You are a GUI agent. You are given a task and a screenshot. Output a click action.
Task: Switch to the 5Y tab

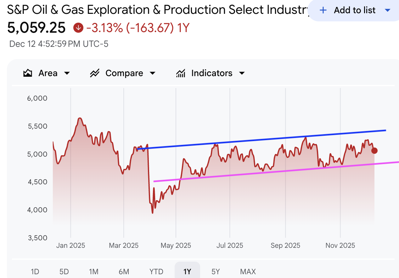[x=216, y=271]
